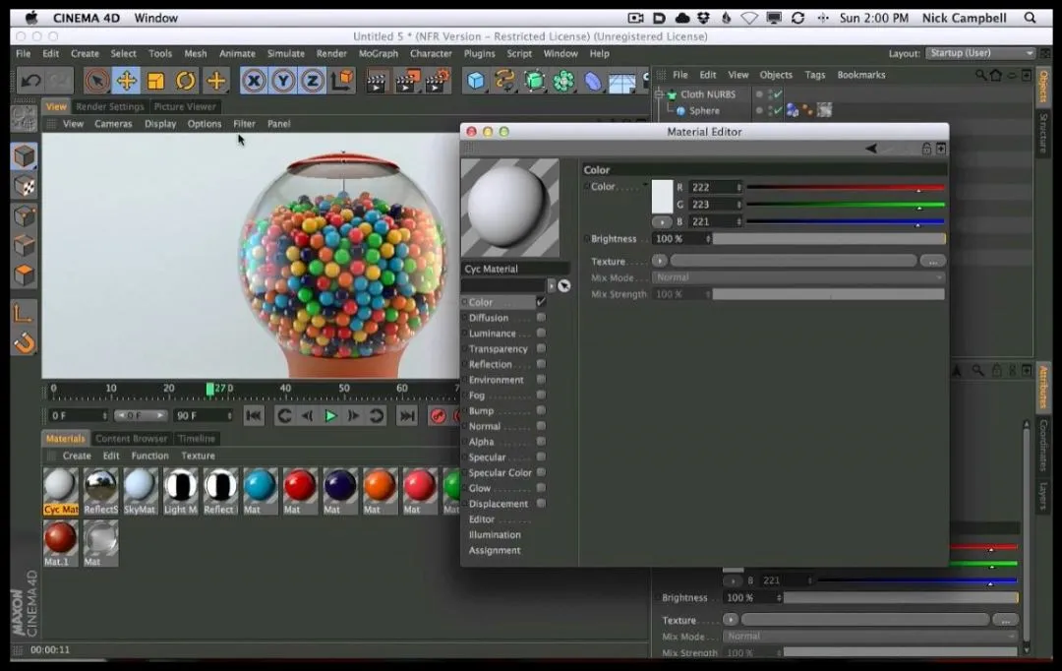Viewport: 1062px width, 671px height.
Task: Switch to the Render Settings tab
Action: 110,106
